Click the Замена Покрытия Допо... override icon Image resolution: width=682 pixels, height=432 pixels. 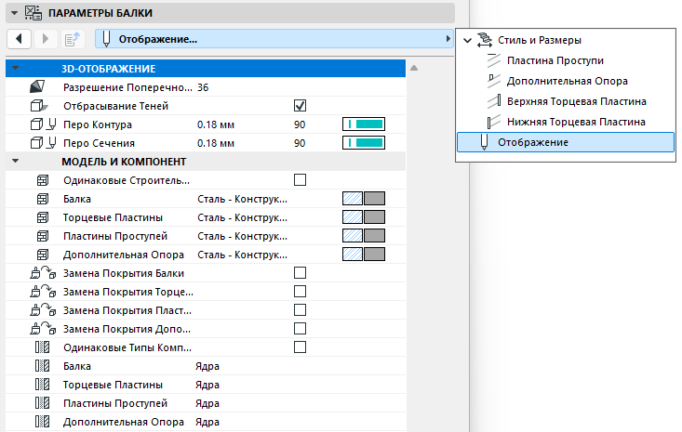pos(43,329)
